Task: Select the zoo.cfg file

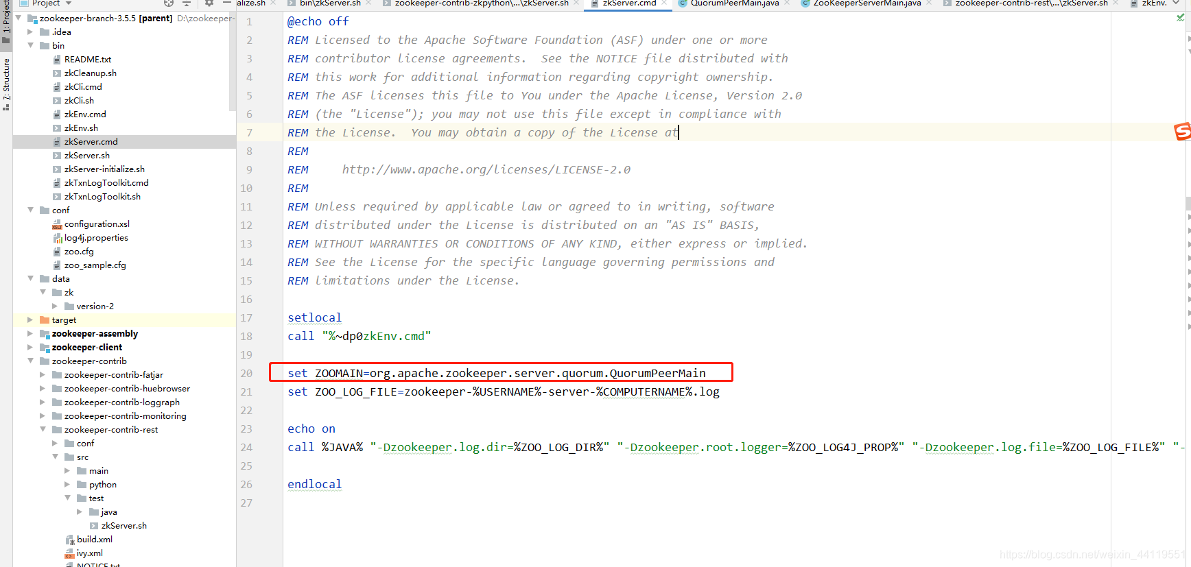Action: (x=79, y=251)
